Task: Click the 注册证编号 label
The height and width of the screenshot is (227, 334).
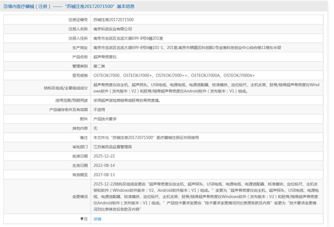Action: [78, 20]
